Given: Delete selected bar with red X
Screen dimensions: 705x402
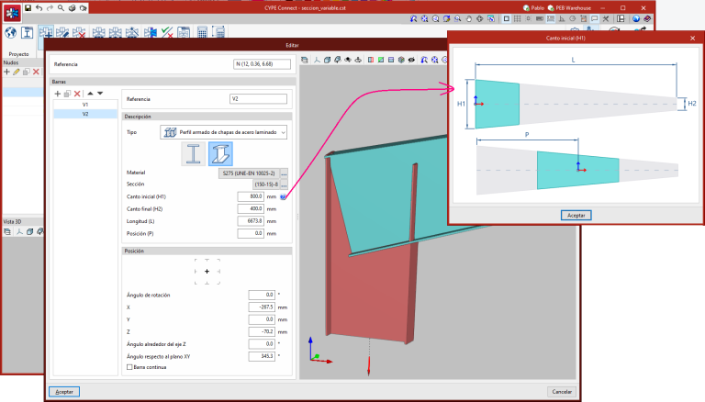Looking at the screenshot, I should 78,94.
